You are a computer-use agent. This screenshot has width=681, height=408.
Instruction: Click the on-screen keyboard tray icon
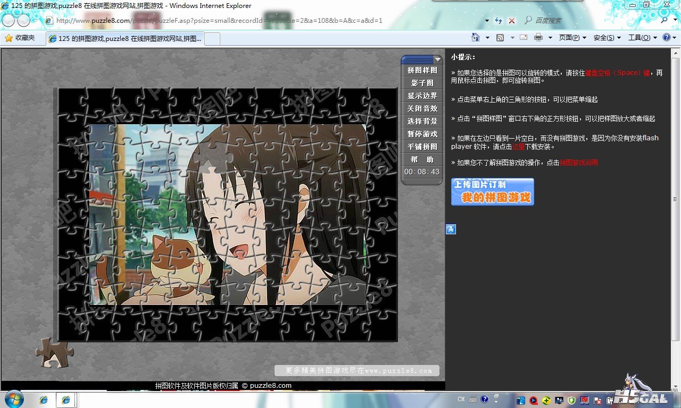pos(473,399)
